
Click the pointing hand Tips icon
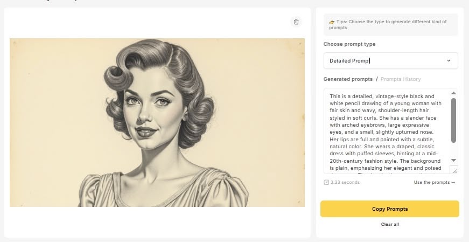[x=332, y=22]
